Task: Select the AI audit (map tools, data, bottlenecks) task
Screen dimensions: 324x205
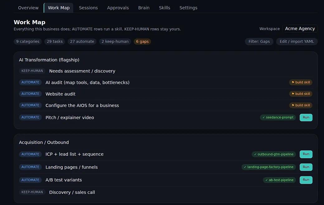Action: coord(88,82)
